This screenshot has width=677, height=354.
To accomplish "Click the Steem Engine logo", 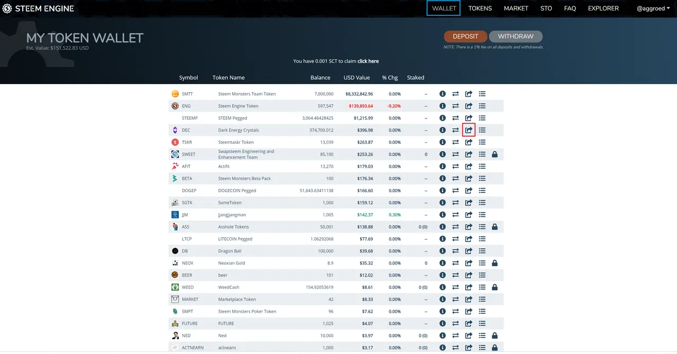I will (x=38, y=8).
